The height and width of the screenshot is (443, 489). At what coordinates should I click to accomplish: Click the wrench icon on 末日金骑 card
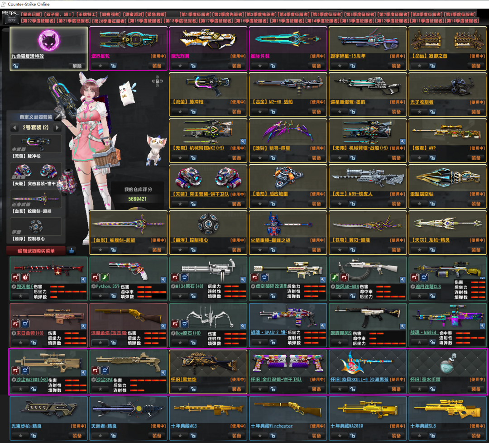[83, 326]
